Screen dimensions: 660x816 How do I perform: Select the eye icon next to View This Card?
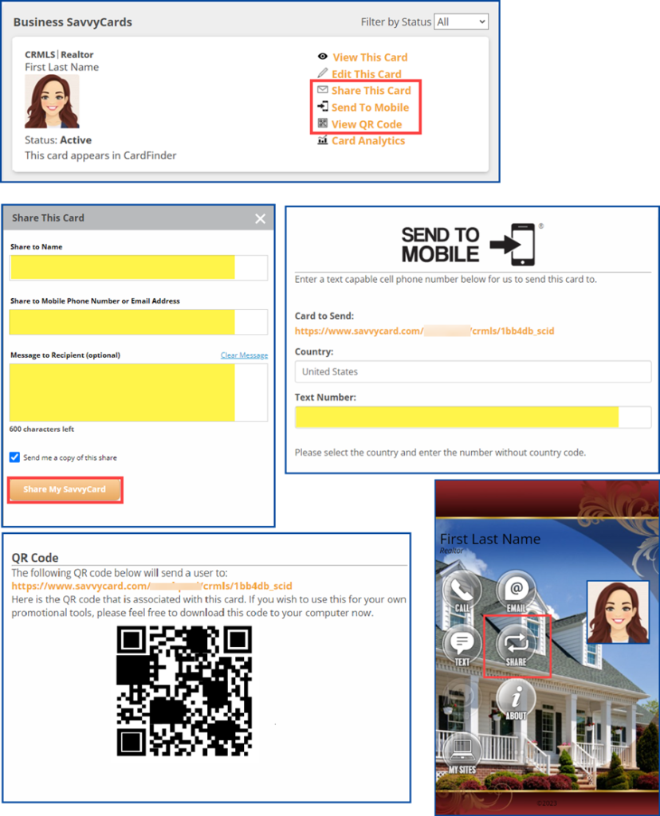(x=323, y=57)
